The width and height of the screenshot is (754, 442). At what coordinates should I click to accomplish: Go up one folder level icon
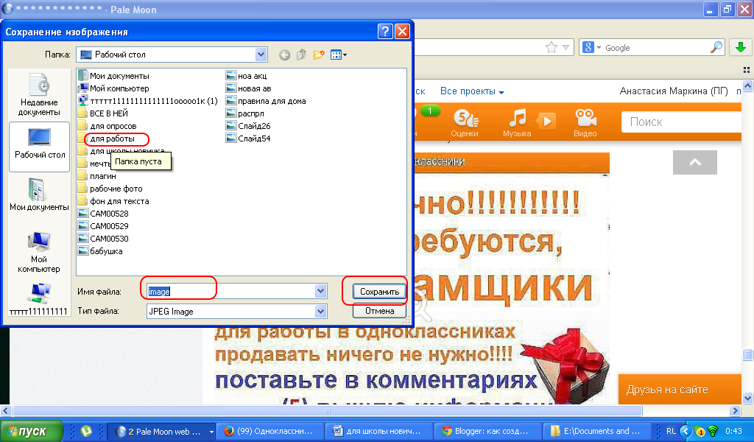(301, 55)
